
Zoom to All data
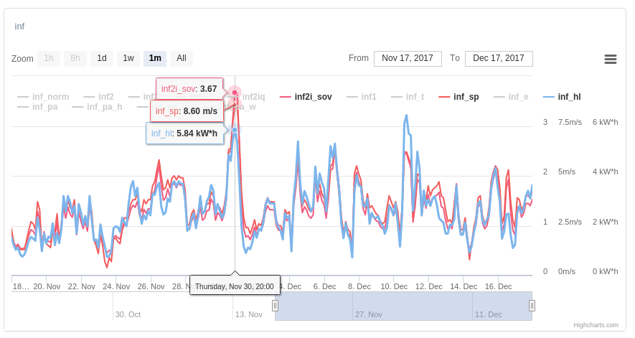tap(182, 59)
